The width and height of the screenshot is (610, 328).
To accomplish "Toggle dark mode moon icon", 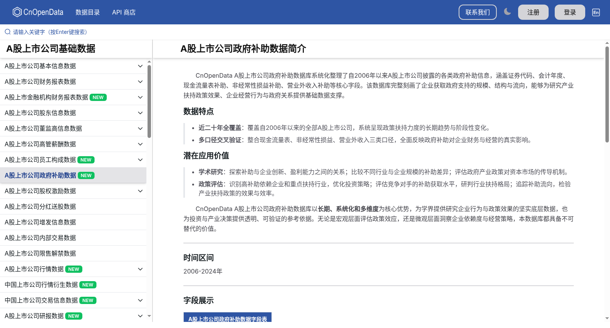I will 507,12.
